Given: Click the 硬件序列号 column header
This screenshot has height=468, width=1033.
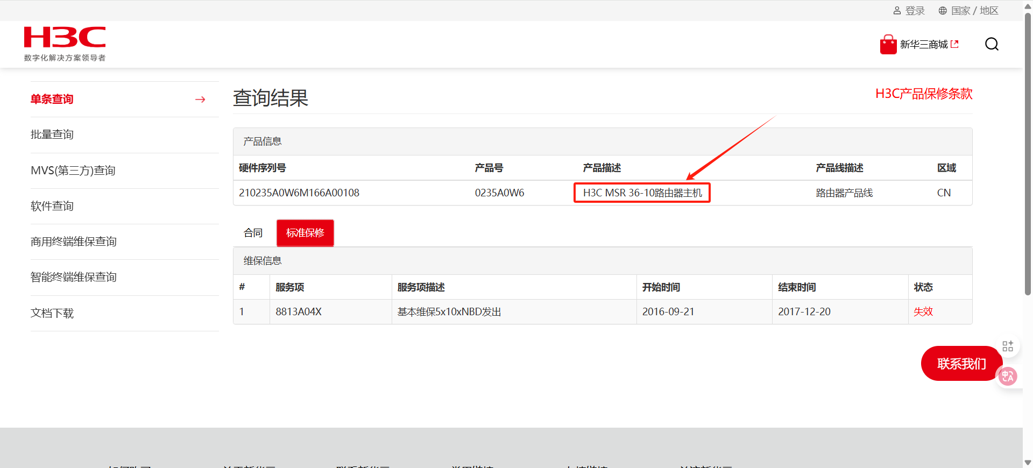Looking at the screenshot, I should pyautogui.click(x=263, y=168).
